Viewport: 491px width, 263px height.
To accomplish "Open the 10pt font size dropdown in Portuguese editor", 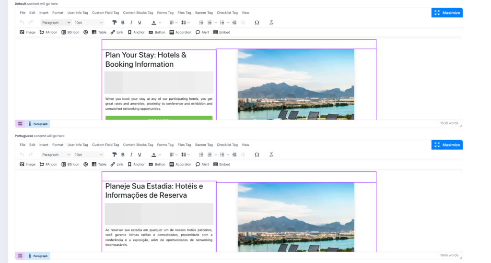I will point(88,155).
